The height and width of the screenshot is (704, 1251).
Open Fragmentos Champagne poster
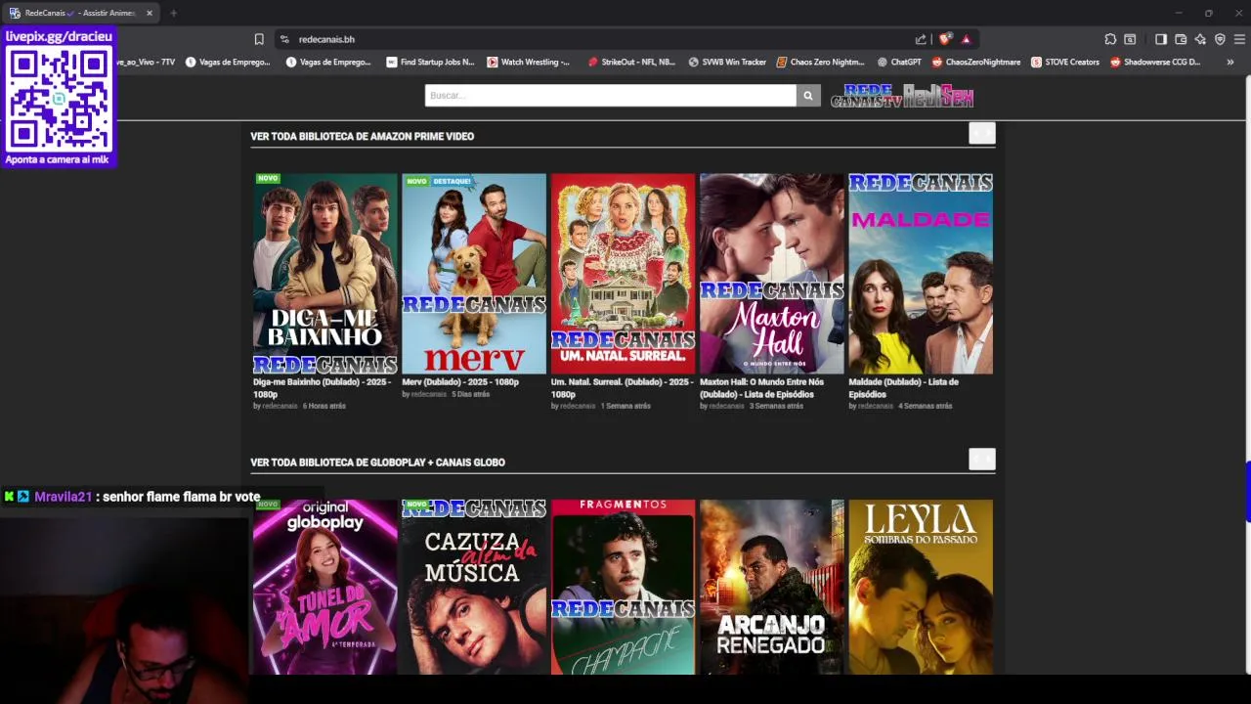(x=623, y=587)
